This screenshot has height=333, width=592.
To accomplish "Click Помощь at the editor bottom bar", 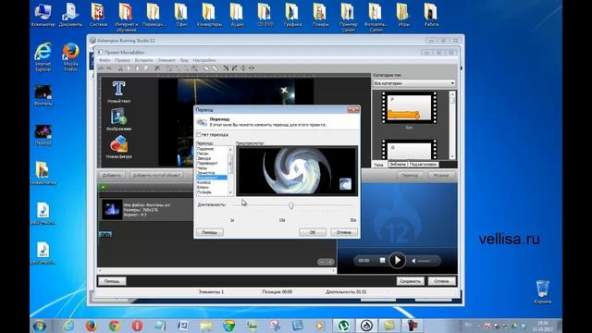I will pyautogui.click(x=112, y=281).
